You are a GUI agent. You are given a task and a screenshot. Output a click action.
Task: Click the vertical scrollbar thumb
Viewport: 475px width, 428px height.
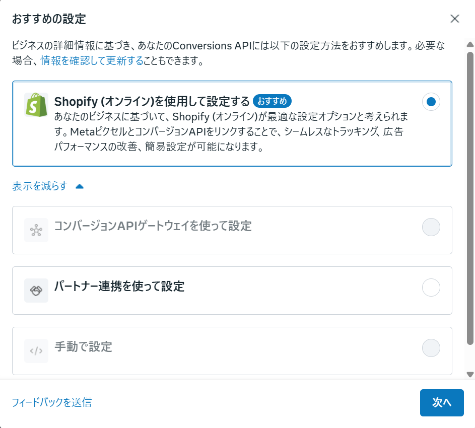tap(470, 196)
